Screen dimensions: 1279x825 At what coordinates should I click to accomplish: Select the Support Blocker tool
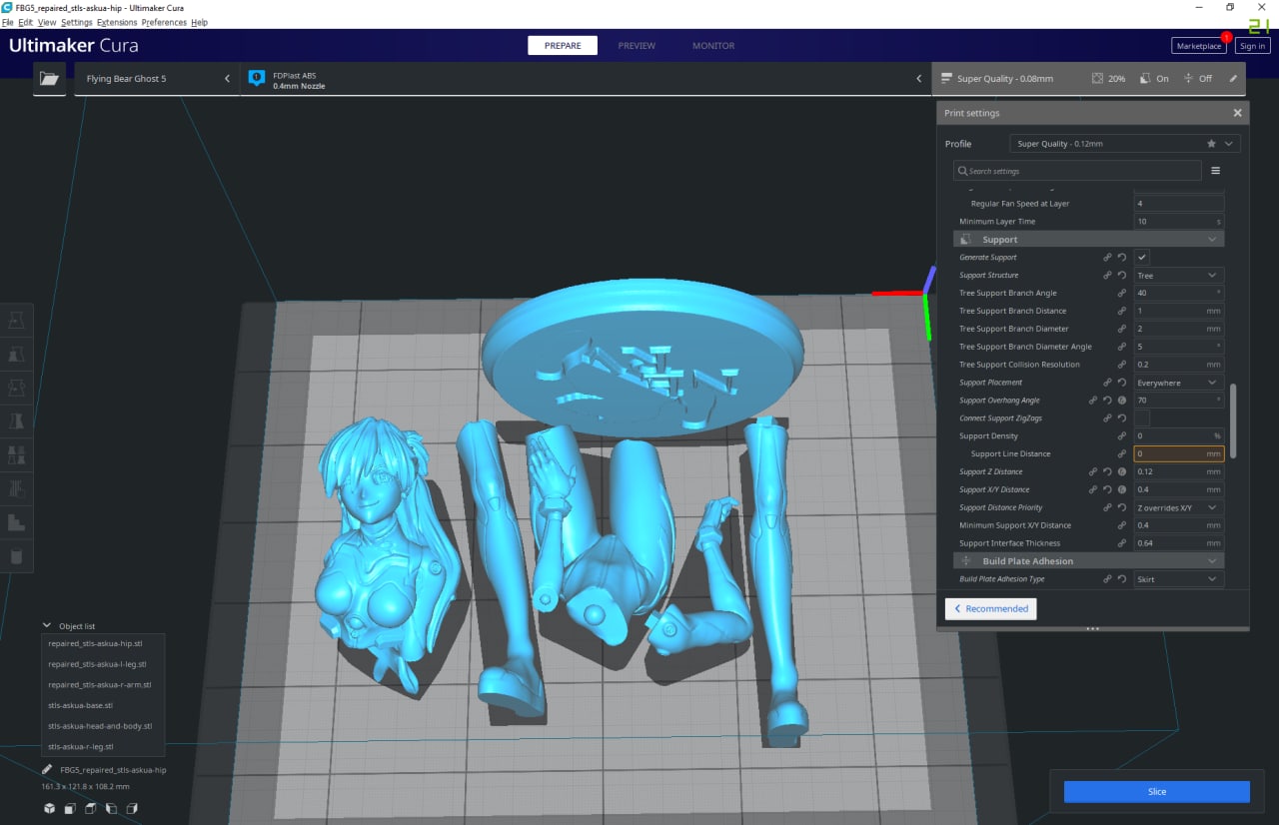[17, 488]
